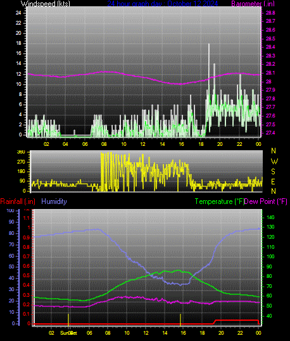The image size is (290, 341).
Task: Click the '27.9' barometer axis value
Action: click(270, 90)
